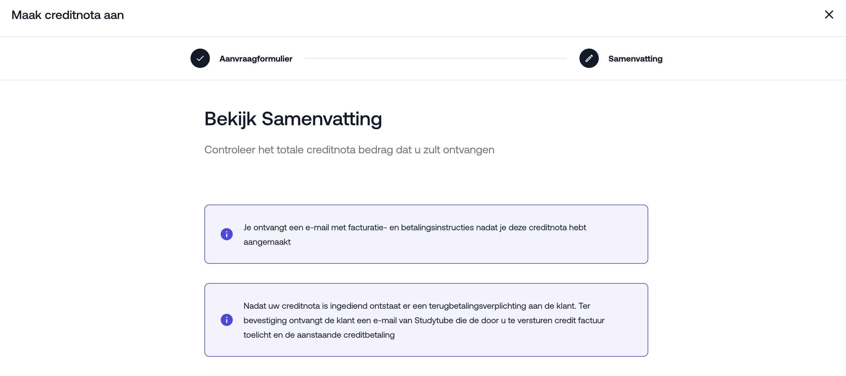
Task: Select the Samenvatting step label
Action: coord(635,59)
